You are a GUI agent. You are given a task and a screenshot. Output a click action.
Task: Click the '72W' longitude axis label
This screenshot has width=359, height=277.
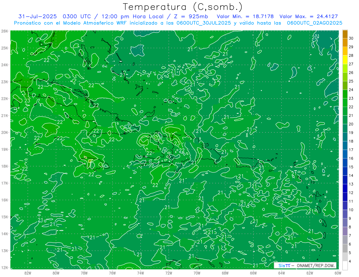(169, 273)
